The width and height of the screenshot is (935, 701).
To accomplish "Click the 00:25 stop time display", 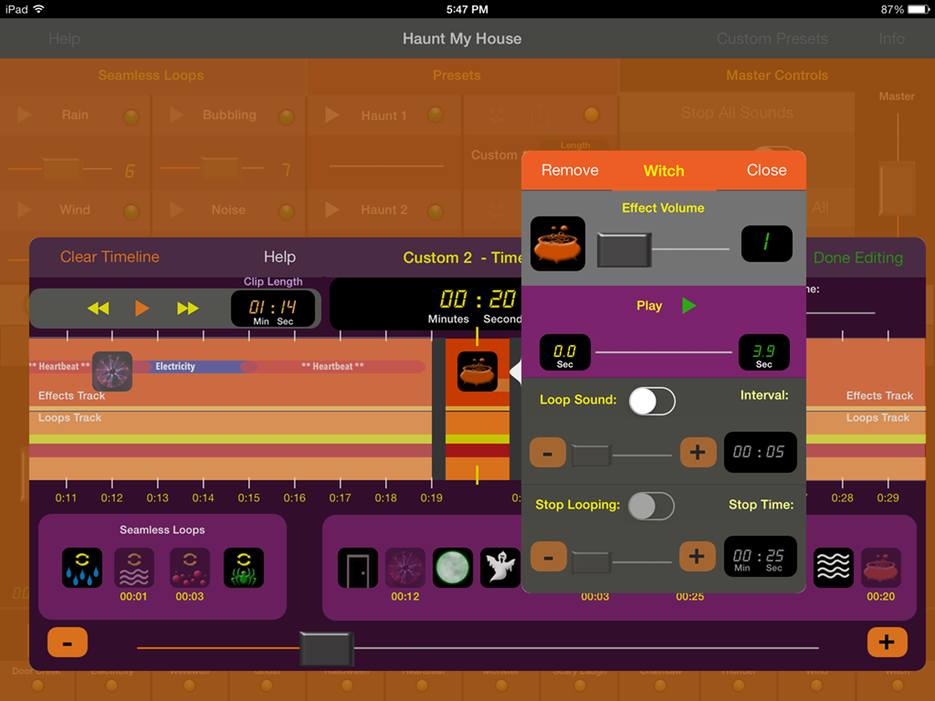I will click(x=760, y=557).
